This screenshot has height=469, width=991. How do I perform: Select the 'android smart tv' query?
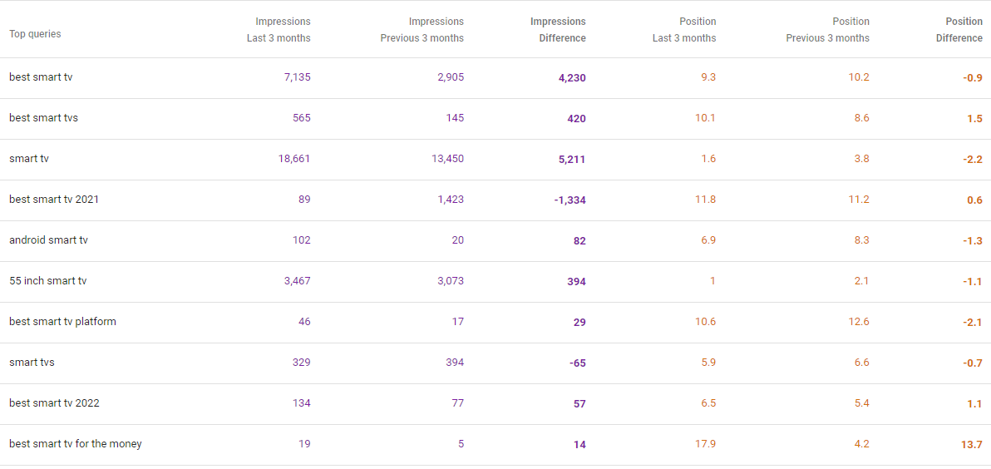48,240
